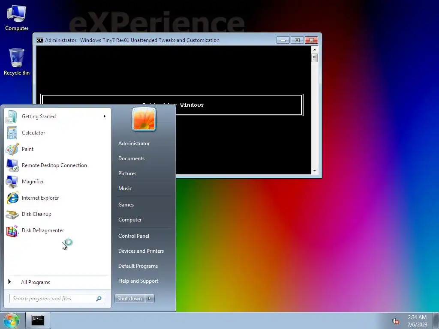The image size is (439, 329).
Task: Click the Start orb button
Action: point(12,320)
